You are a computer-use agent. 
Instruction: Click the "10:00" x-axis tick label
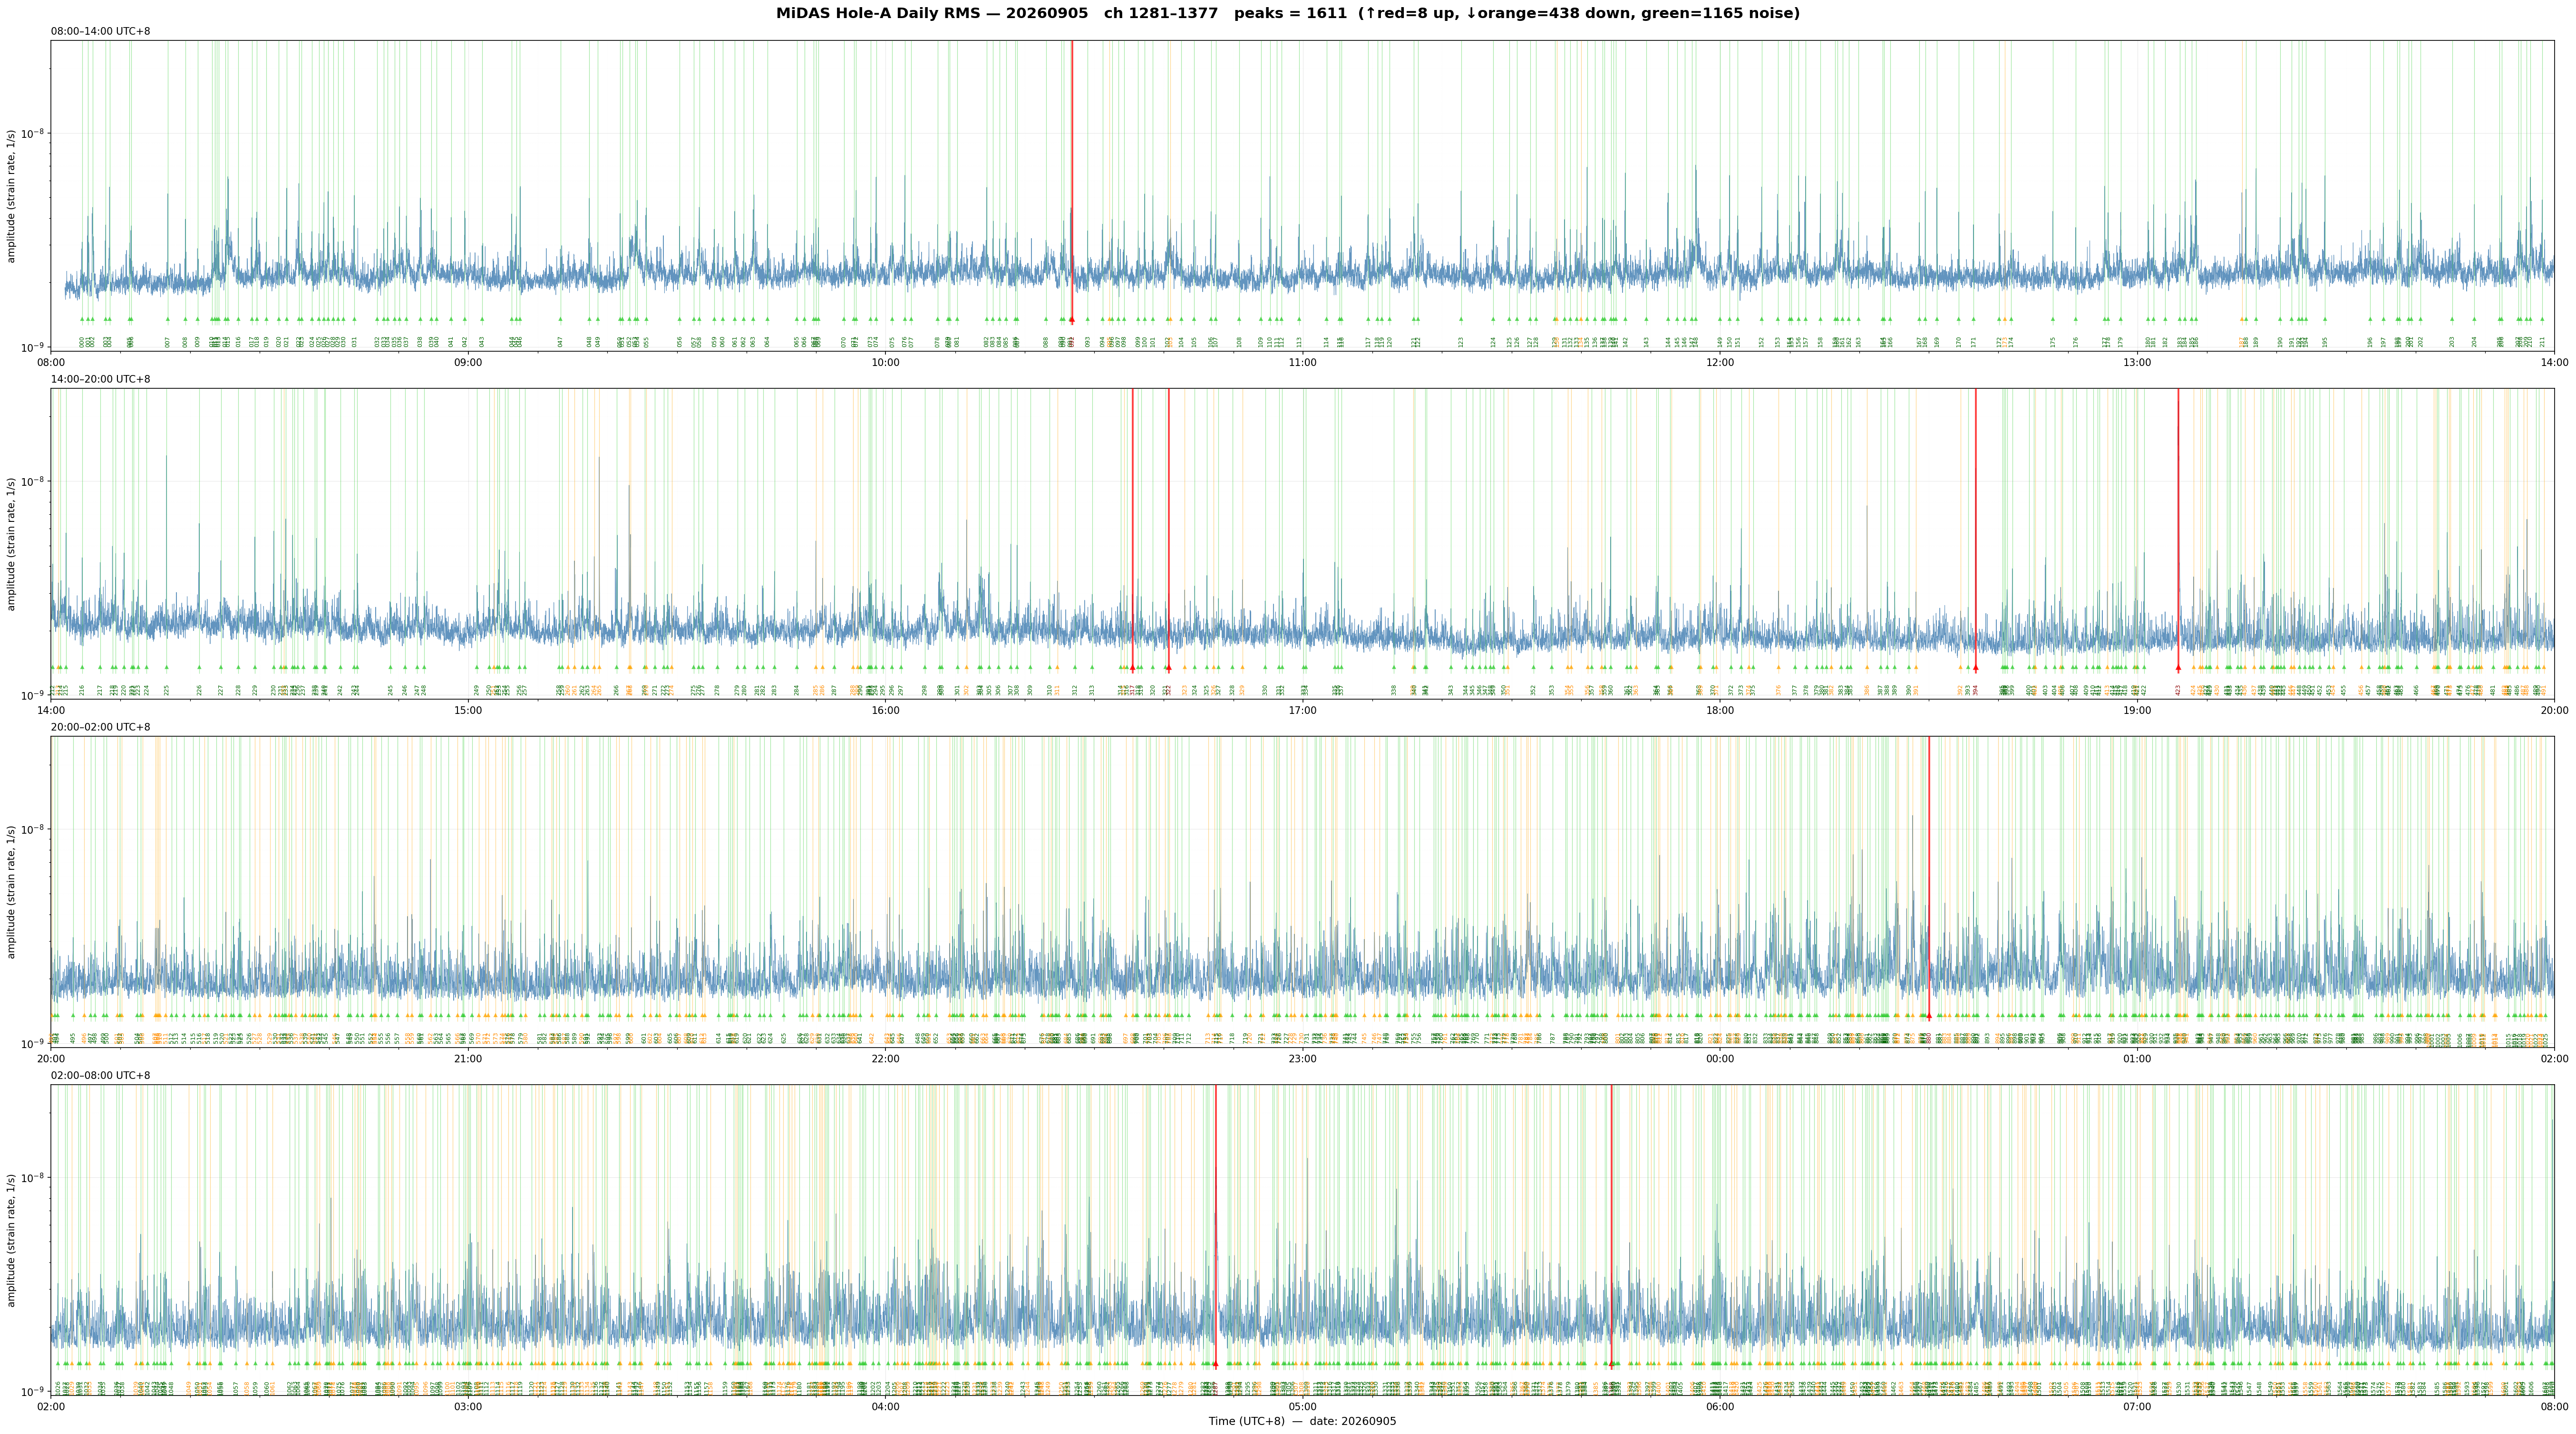point(885,362)
